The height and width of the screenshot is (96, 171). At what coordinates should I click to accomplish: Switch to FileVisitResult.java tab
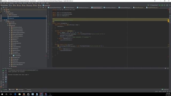pyautogui.click(x=139, y=7)
